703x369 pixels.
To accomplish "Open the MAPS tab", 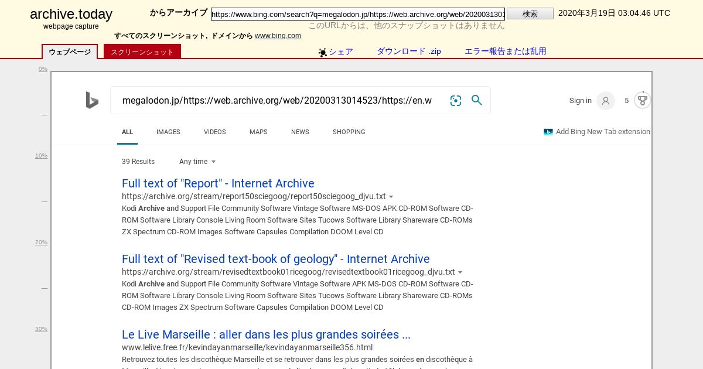I will (x=258, y=132).
